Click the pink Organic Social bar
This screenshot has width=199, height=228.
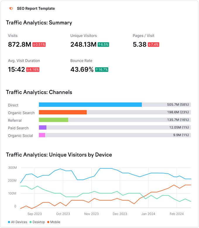[x=42, y=135]
